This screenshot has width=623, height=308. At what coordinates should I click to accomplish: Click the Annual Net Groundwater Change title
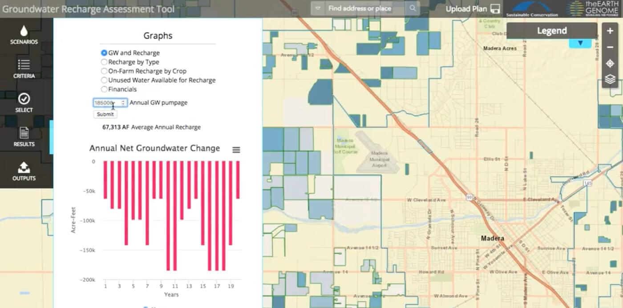pos(154,148)
